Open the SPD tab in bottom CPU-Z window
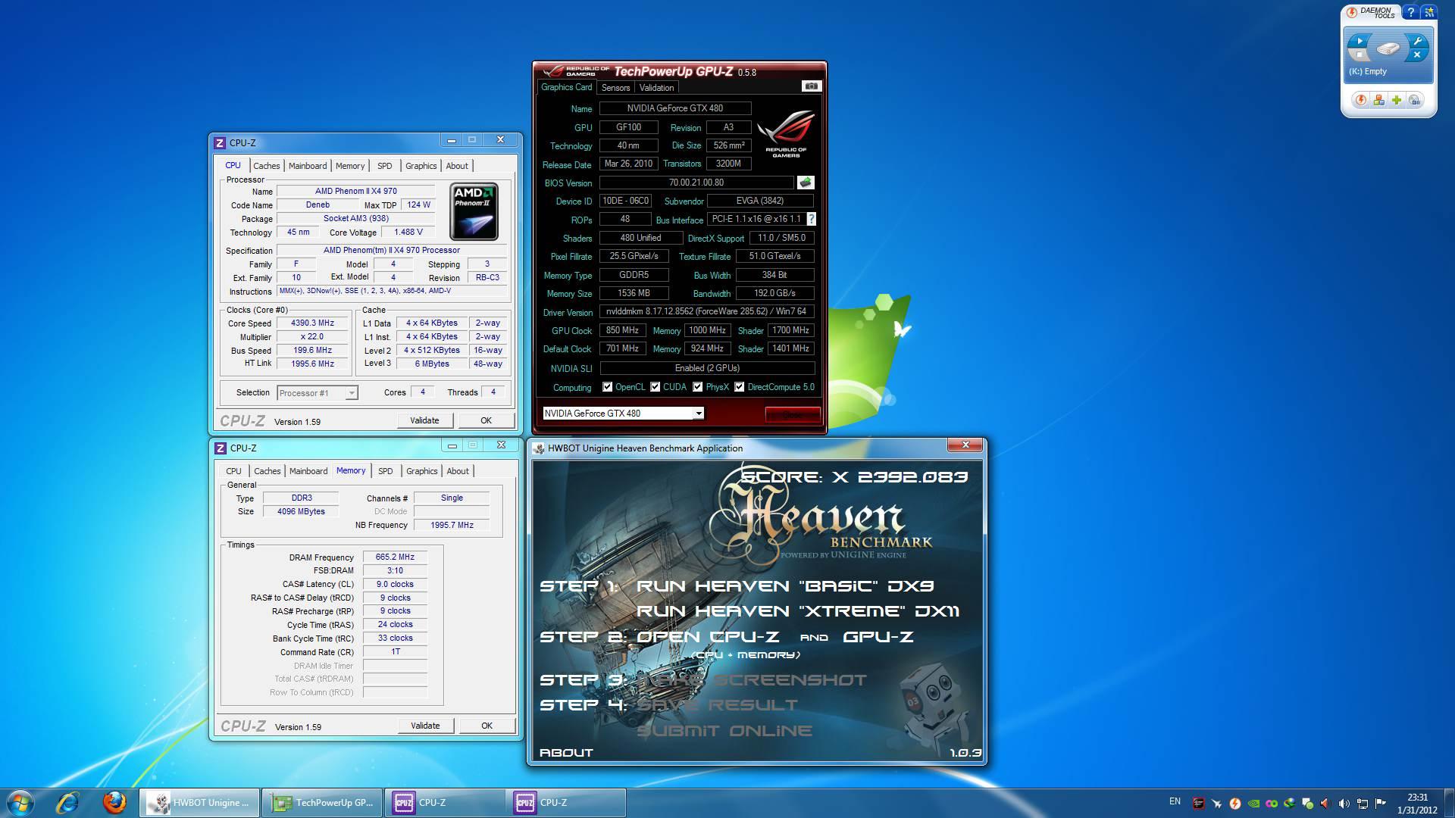 pos(386,471)
